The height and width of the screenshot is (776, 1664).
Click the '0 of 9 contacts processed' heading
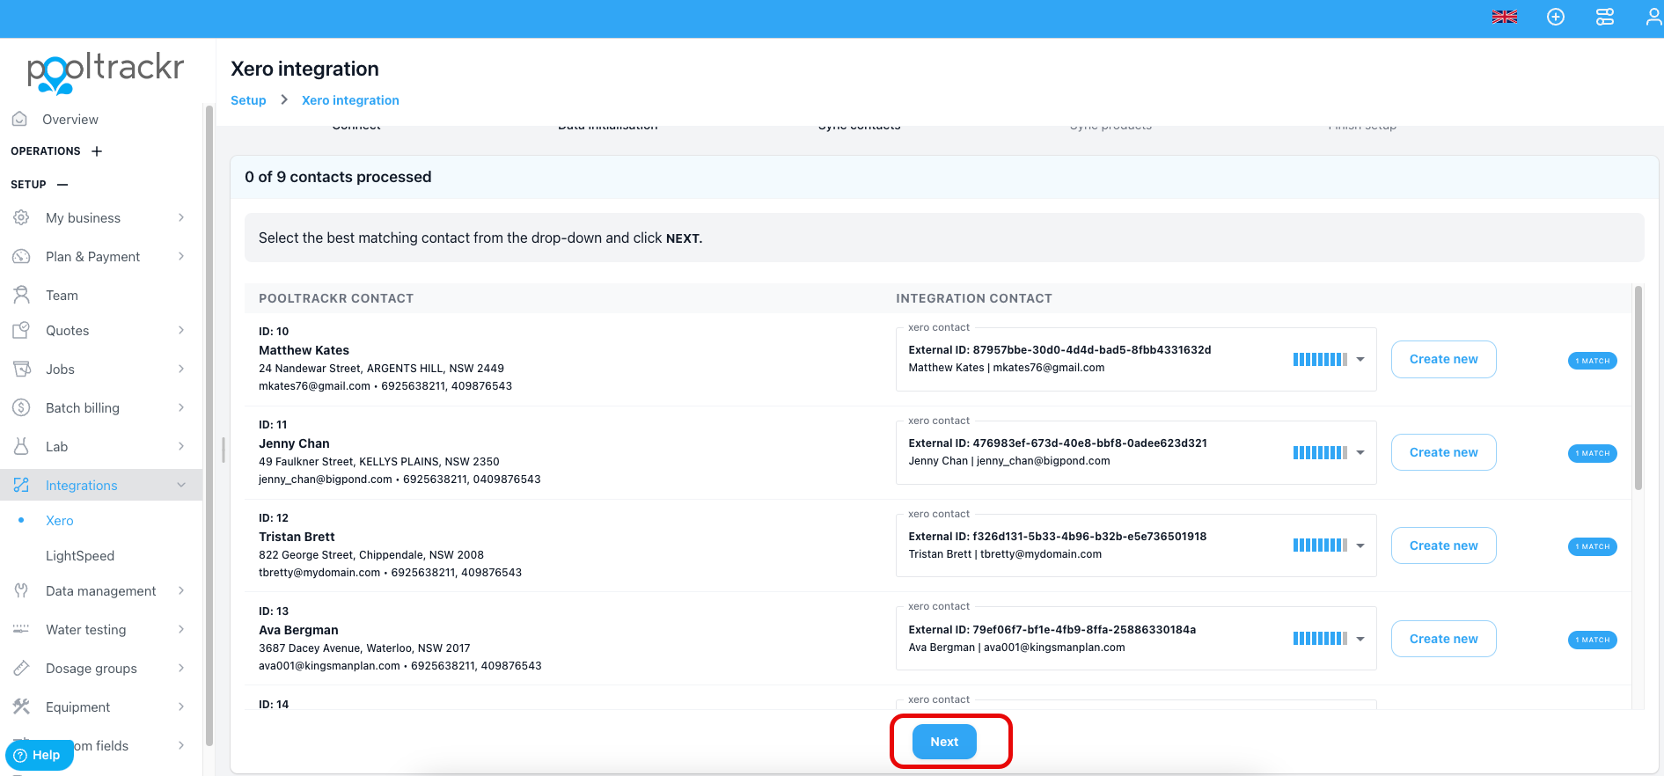click(x=338, y=177)
